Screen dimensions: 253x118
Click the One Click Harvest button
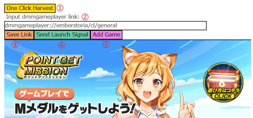tap(30, 8)
